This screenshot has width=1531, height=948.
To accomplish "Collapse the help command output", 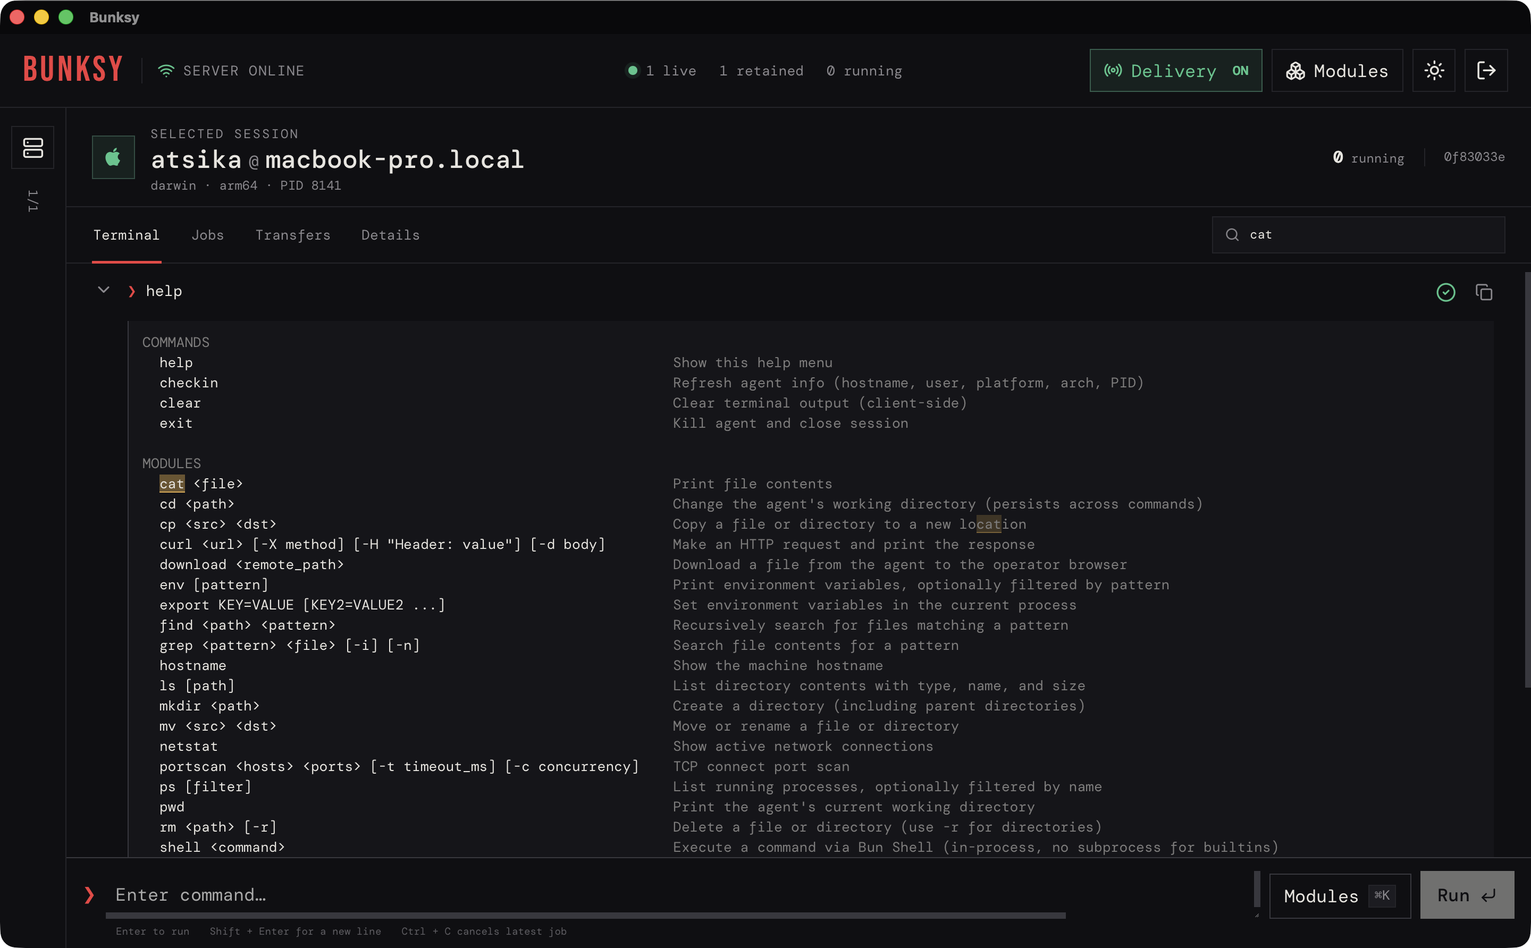I will tap(104, 290).
